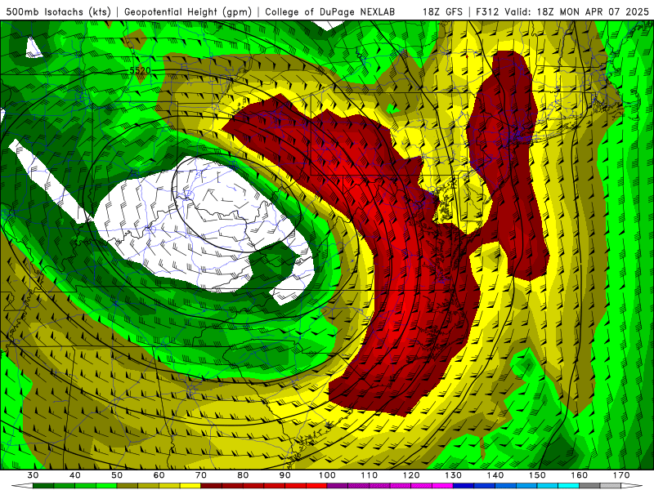Click the legend value 30

pyautogui.click(x=33, y=475)
